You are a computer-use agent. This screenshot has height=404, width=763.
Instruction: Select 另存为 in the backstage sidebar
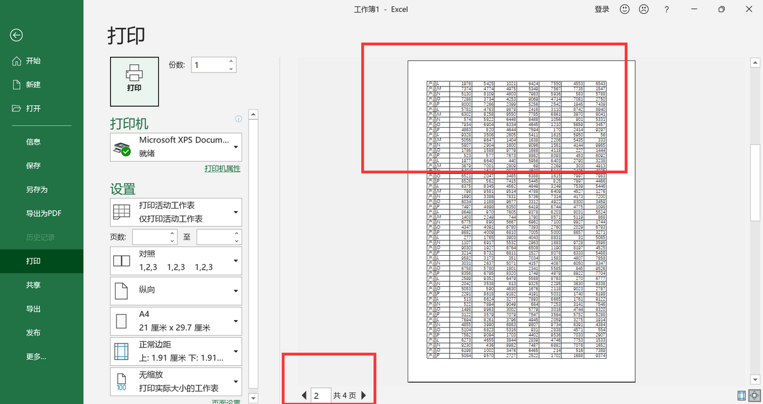click(x=41, y=190)
